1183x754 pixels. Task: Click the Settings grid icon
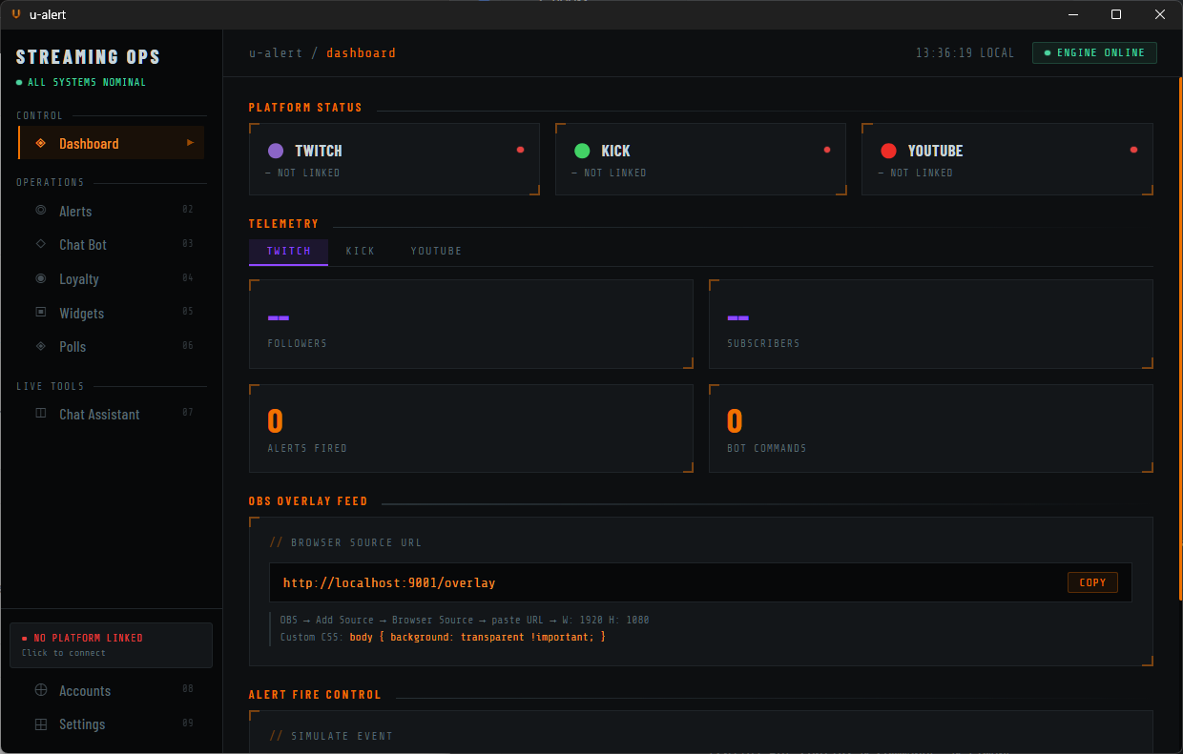coord(40,724)
